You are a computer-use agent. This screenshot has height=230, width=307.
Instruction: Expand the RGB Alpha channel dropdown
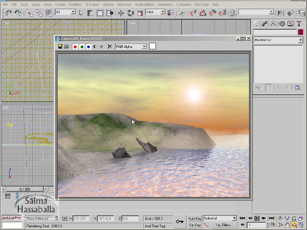coord(144,47)
